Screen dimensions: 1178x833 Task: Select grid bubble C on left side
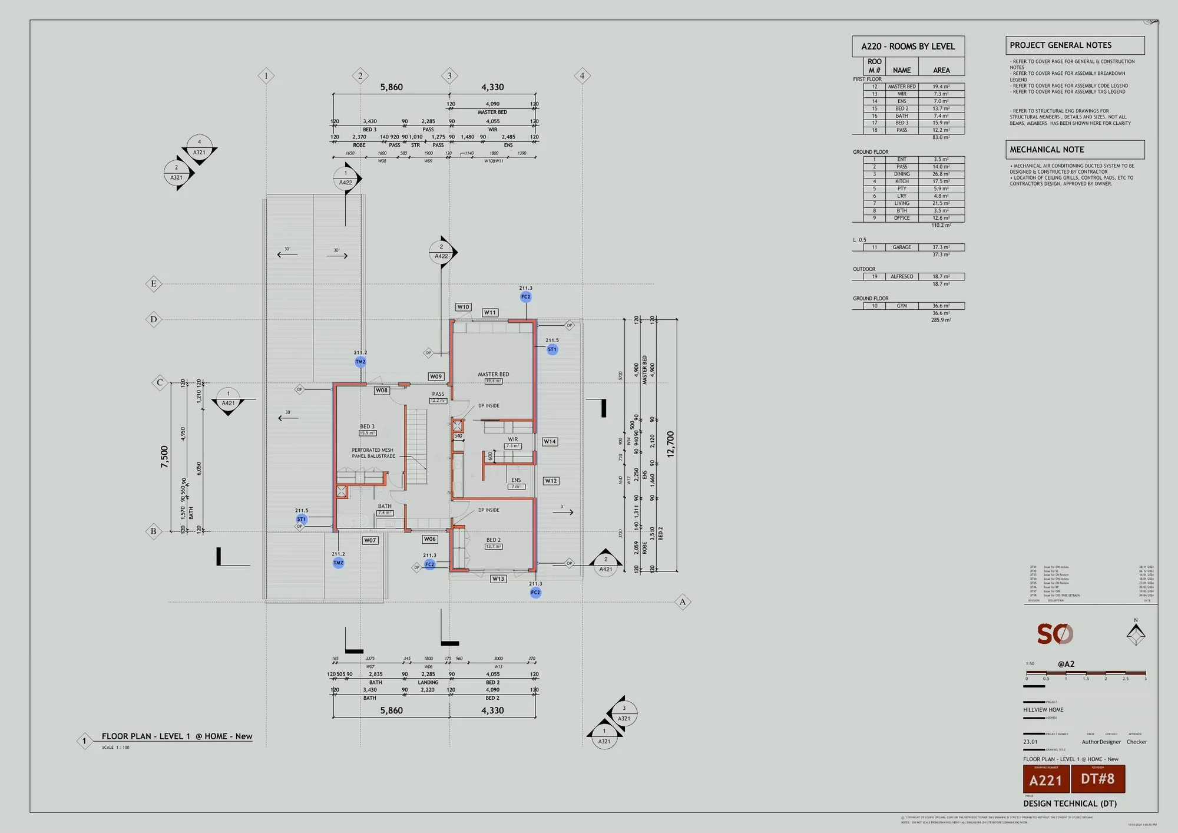pyautogui.click(x=160, y=382)
